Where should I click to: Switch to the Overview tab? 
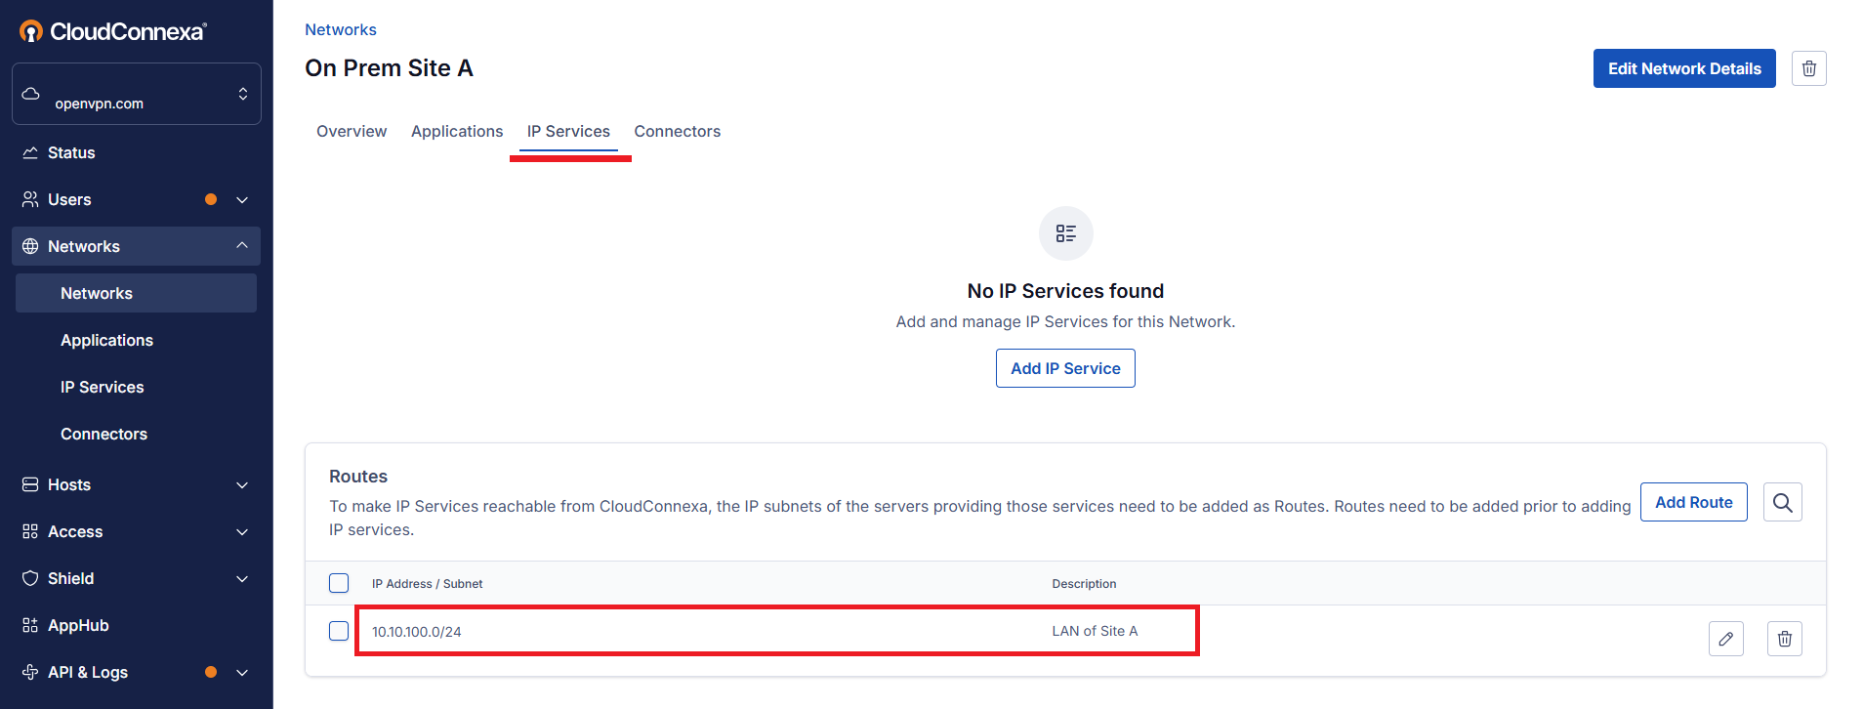(x=352, y=131)
